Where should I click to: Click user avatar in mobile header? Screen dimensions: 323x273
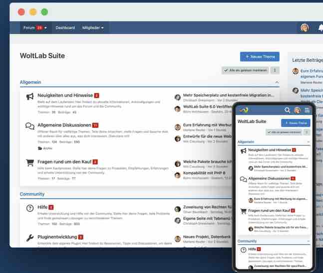(x=297, y=111)
